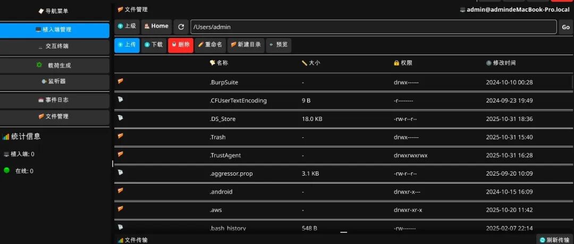Click the 导航菜单 header

click(x=54, y=11)
